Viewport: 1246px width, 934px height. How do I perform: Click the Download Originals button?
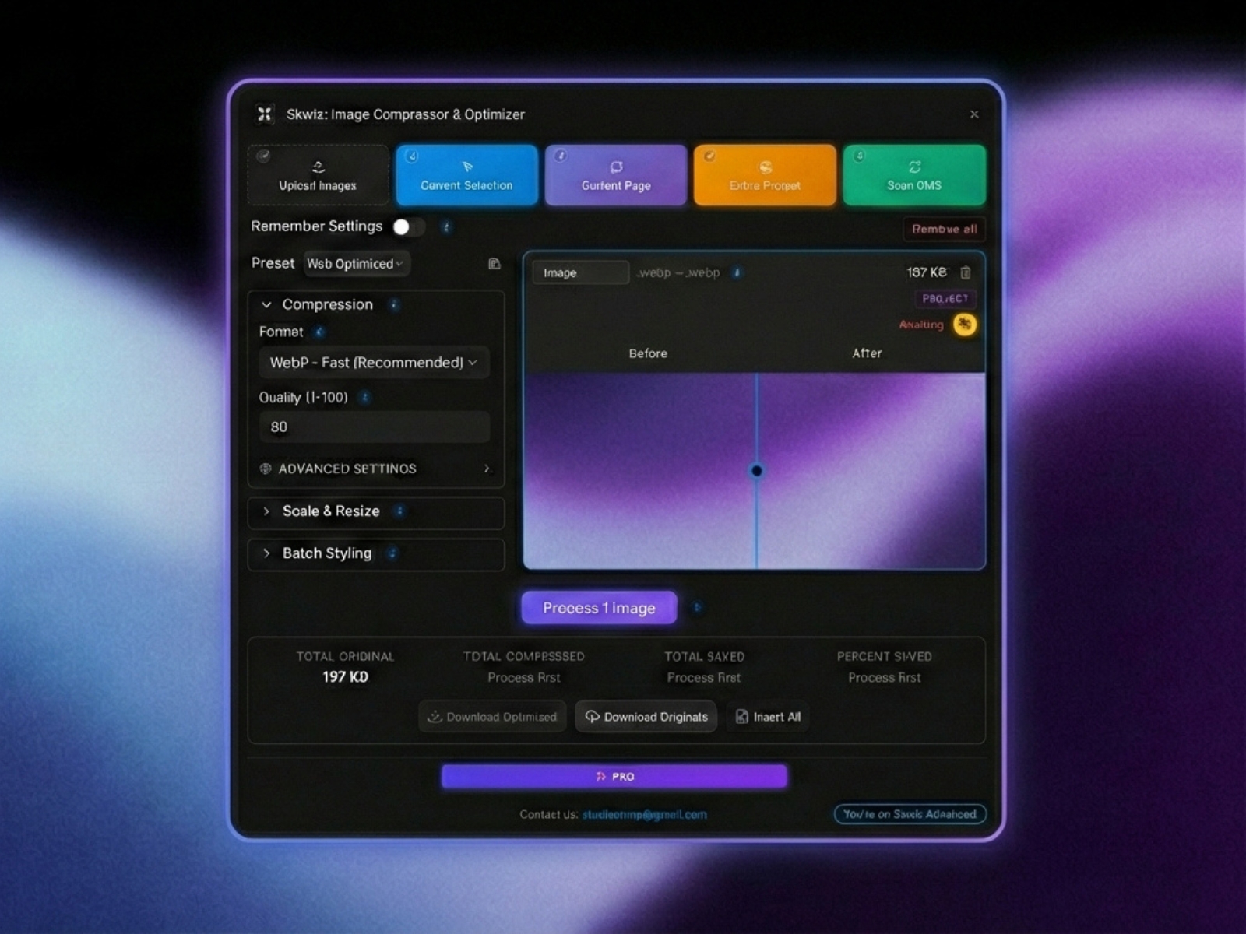point(646,716)
